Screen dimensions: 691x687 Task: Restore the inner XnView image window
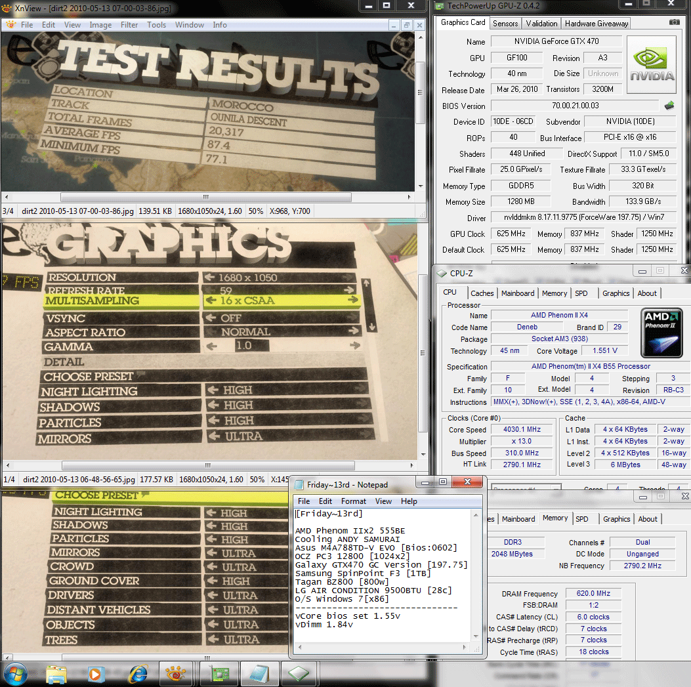(x=407, y=26)
